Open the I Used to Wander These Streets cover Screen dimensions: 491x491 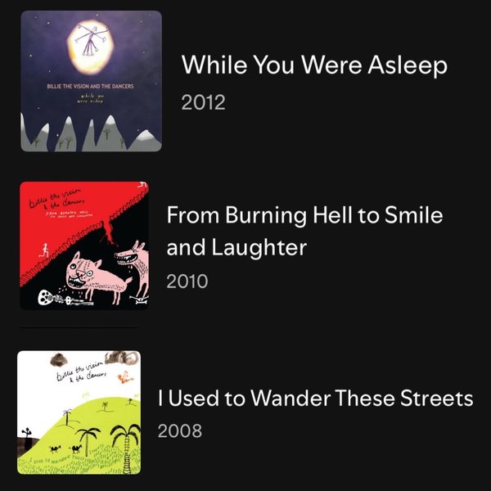pos(79,412)
